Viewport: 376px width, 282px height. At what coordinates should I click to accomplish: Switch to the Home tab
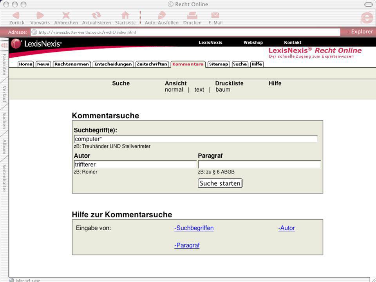point(25,64)
